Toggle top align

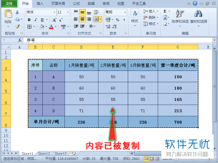[x=76, y=12]
